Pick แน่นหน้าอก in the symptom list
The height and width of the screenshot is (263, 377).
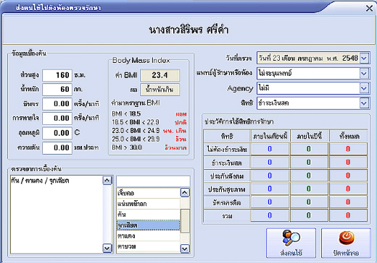148,204
